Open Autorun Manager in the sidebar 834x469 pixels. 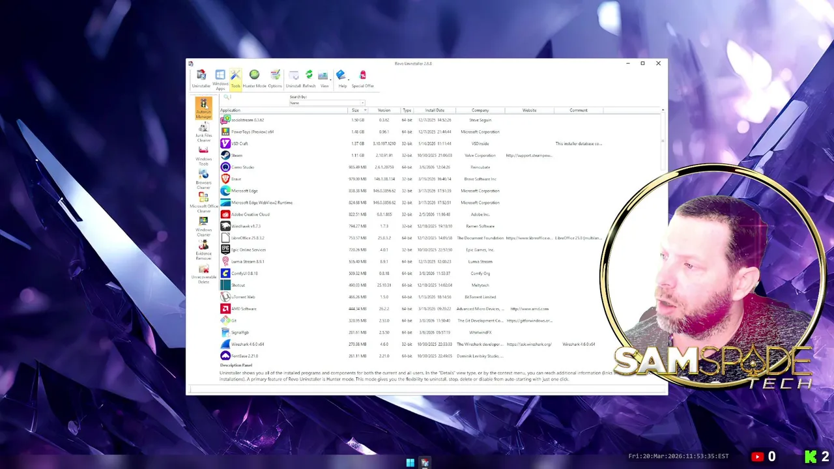(x=204, y=108)
